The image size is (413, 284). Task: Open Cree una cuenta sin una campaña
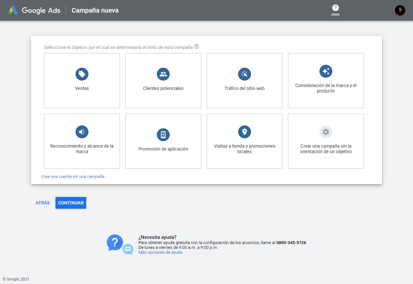click(73, 176)
